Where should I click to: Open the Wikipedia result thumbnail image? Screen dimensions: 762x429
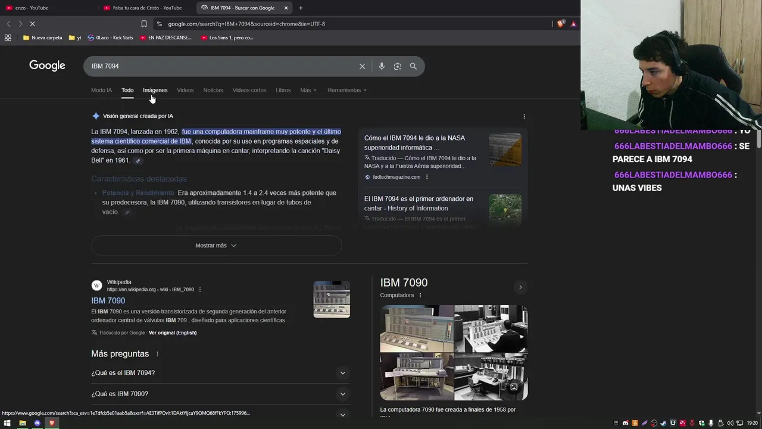coord(332,299)
